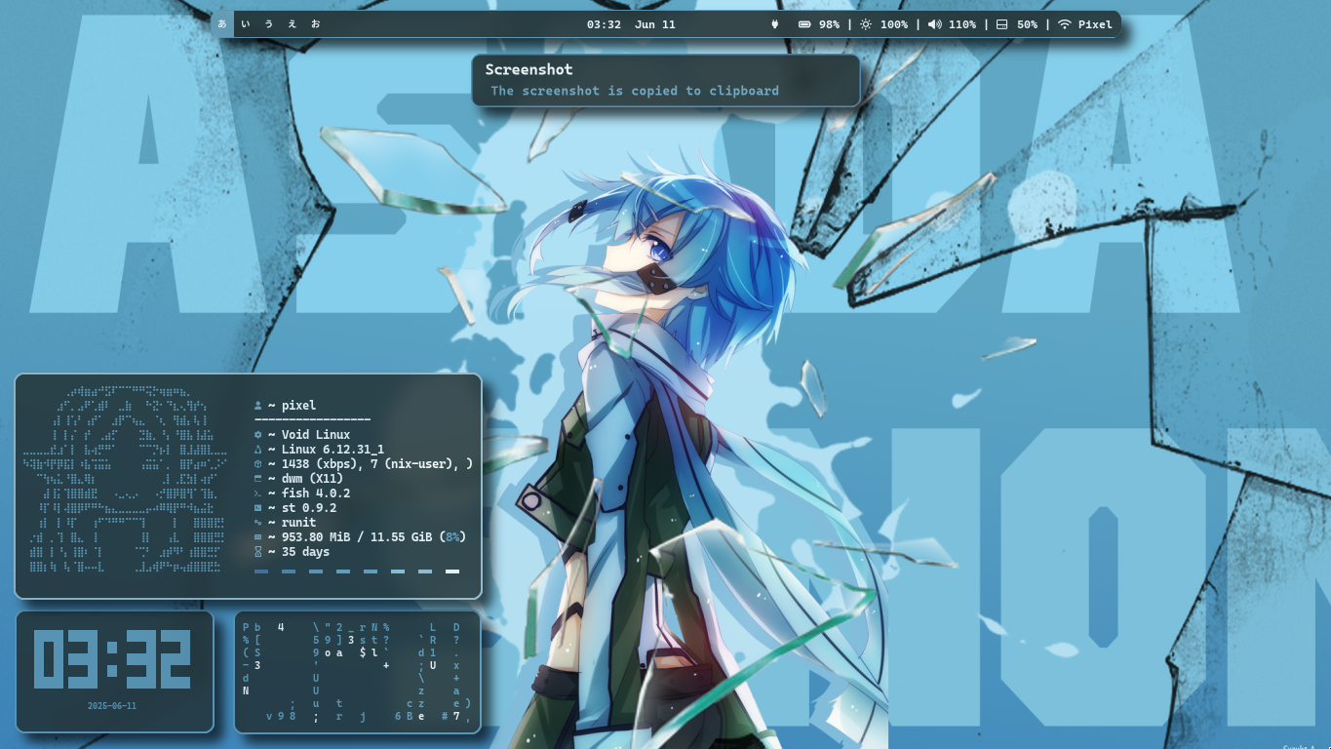Click the battery icon in status bar
The image size is (1331, 749).
coord(804,24)
